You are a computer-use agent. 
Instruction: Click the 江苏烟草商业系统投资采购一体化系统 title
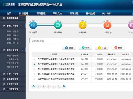[40, 5]
